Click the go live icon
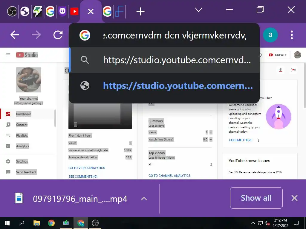The width and height of the screenshot is (306, 229). pyautogui.click(x=293, y=70)
